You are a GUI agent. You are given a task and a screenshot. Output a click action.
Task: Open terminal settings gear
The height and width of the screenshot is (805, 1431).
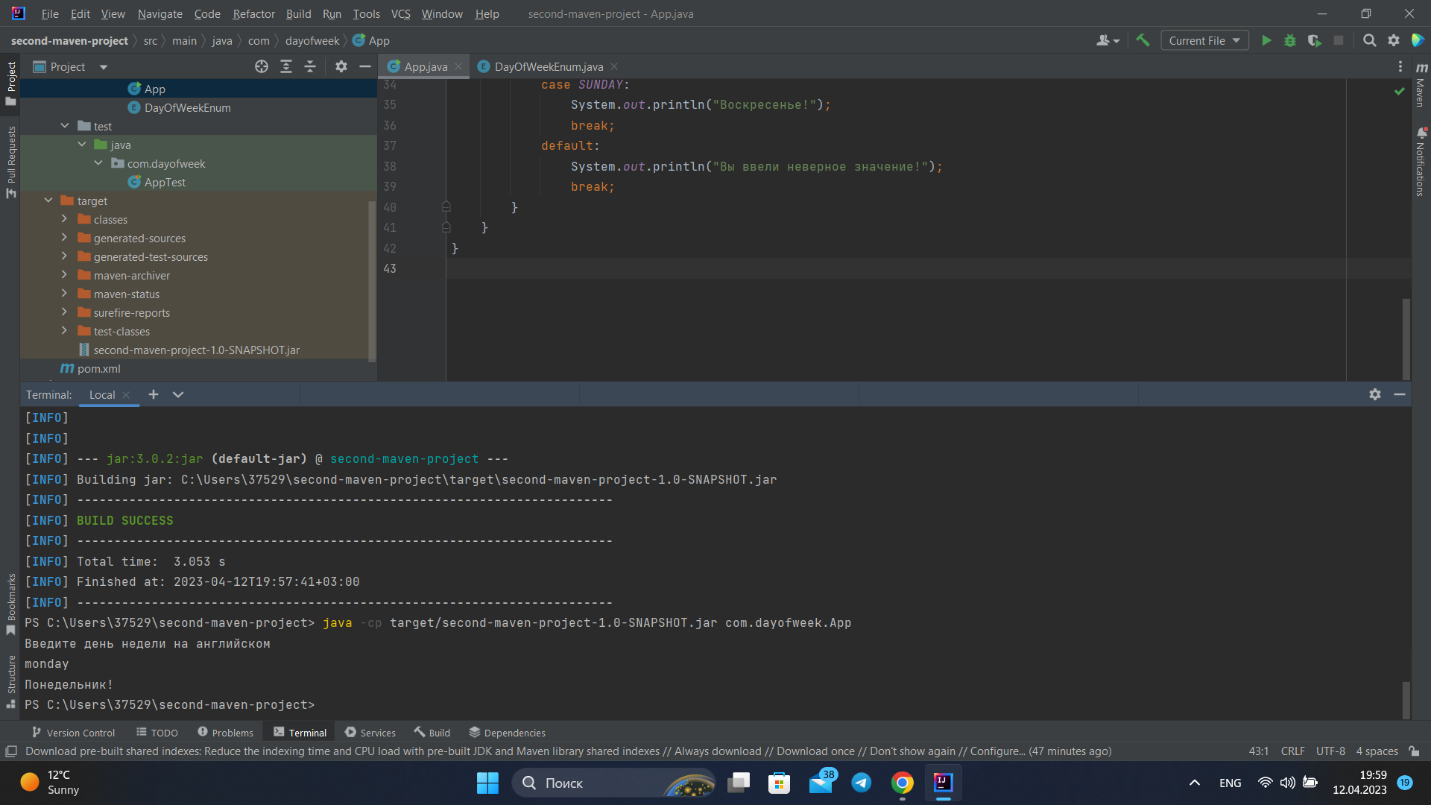tap(1375, 394)
